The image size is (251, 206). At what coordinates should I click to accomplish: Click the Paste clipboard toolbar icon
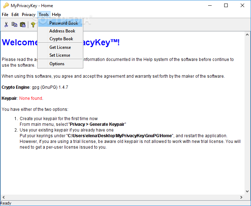tap(23, 25)
